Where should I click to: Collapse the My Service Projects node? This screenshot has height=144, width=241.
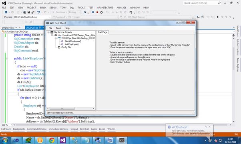pos(48,32)
